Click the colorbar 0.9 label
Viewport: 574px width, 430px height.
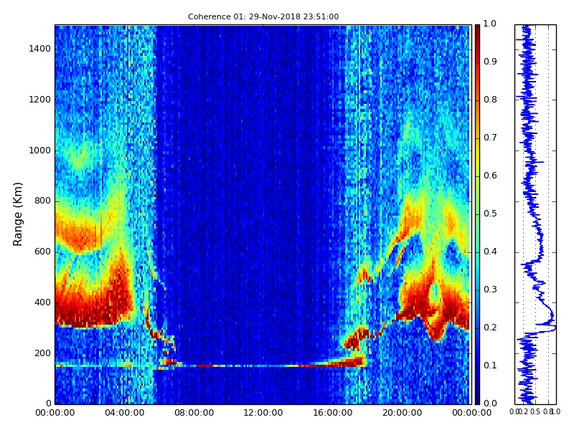(490, 62)
